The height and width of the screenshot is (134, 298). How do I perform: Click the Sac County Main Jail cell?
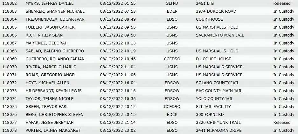[219, 91]
